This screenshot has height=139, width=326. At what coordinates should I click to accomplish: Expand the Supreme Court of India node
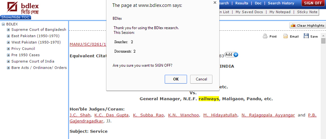coord(8,61)
